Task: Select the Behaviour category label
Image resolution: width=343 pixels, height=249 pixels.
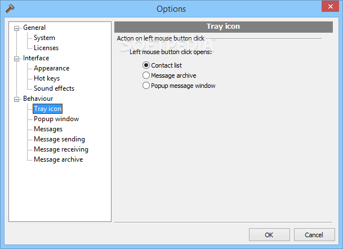Action: [x=38, y=99]
